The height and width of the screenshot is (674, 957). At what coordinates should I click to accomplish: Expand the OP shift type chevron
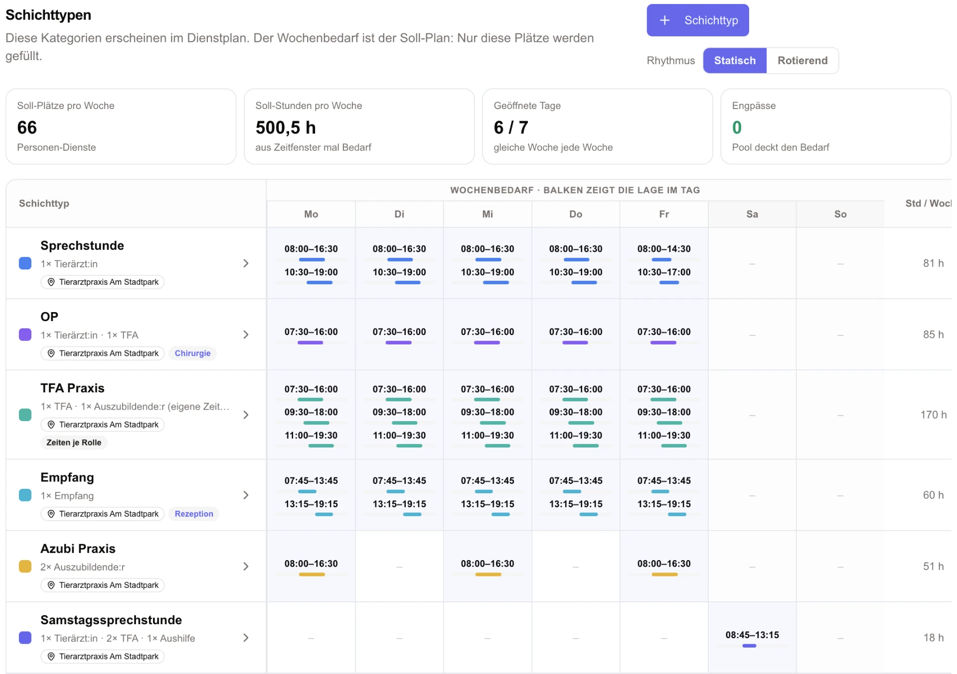click(246, 335)
